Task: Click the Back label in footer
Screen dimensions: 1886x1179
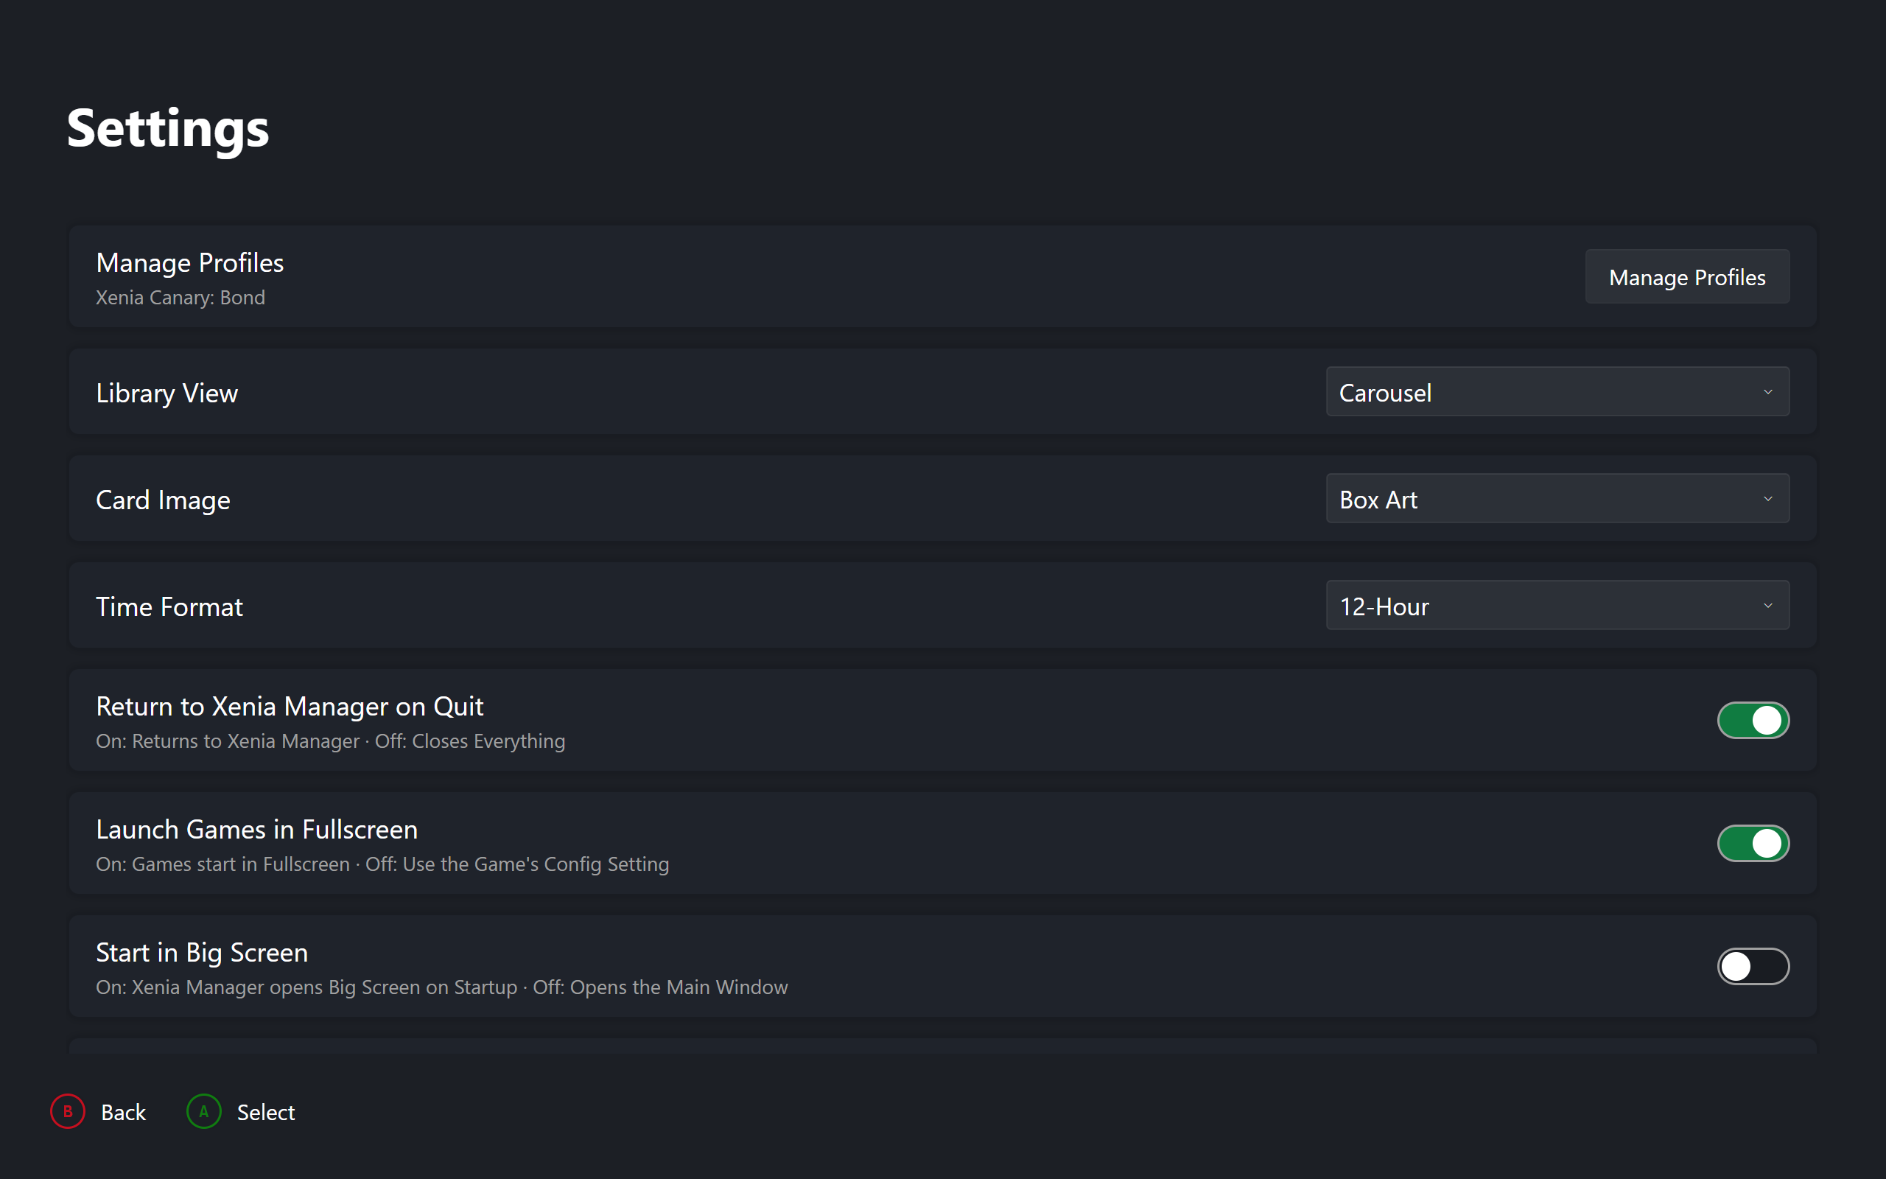Action: (123, 1112)
